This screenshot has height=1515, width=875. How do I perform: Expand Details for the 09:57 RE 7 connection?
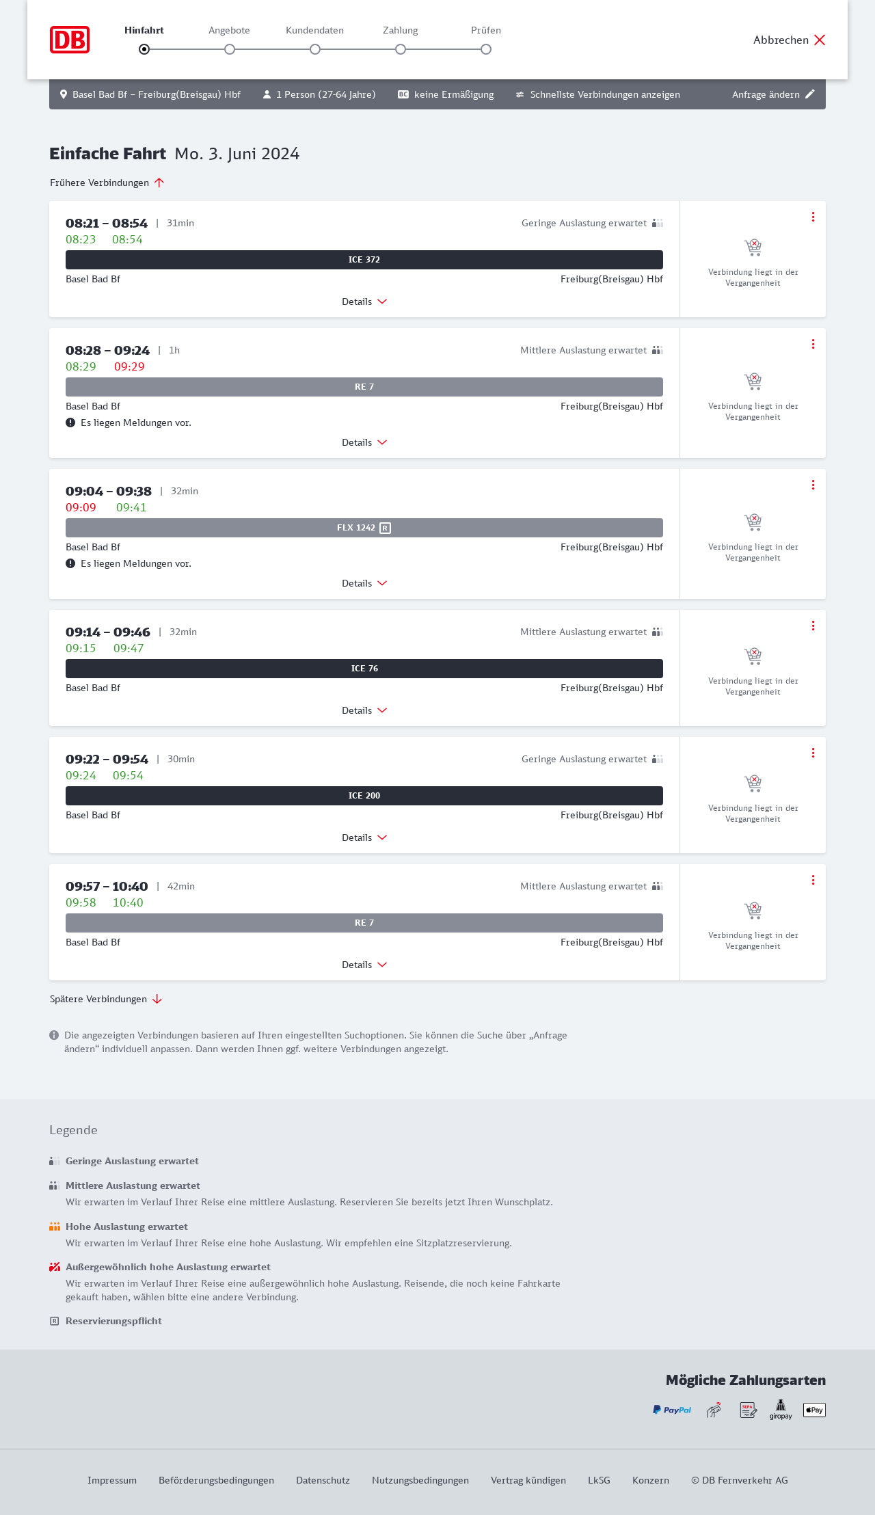364,965
